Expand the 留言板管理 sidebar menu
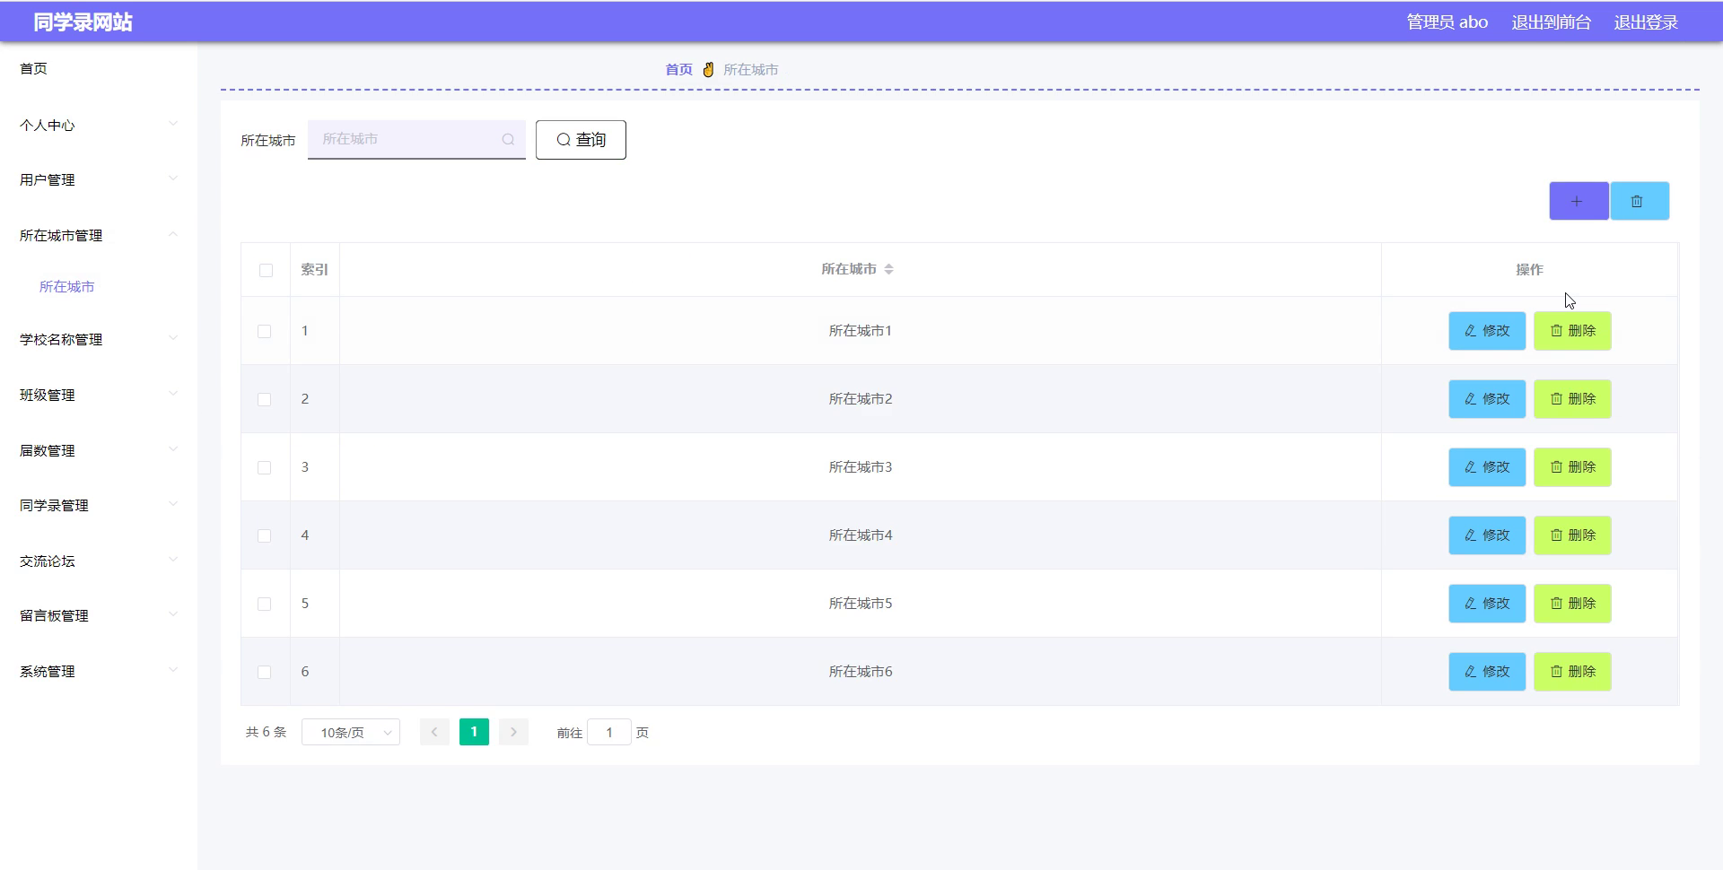 pyautogui.click(x=99, y=615)
